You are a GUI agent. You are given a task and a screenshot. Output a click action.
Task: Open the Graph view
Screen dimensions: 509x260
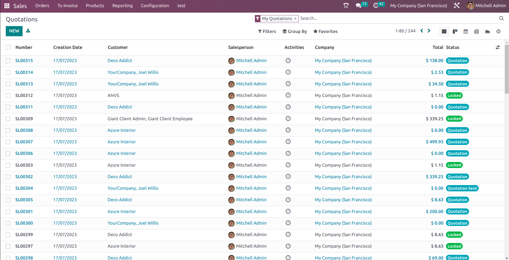pos(487,31)
